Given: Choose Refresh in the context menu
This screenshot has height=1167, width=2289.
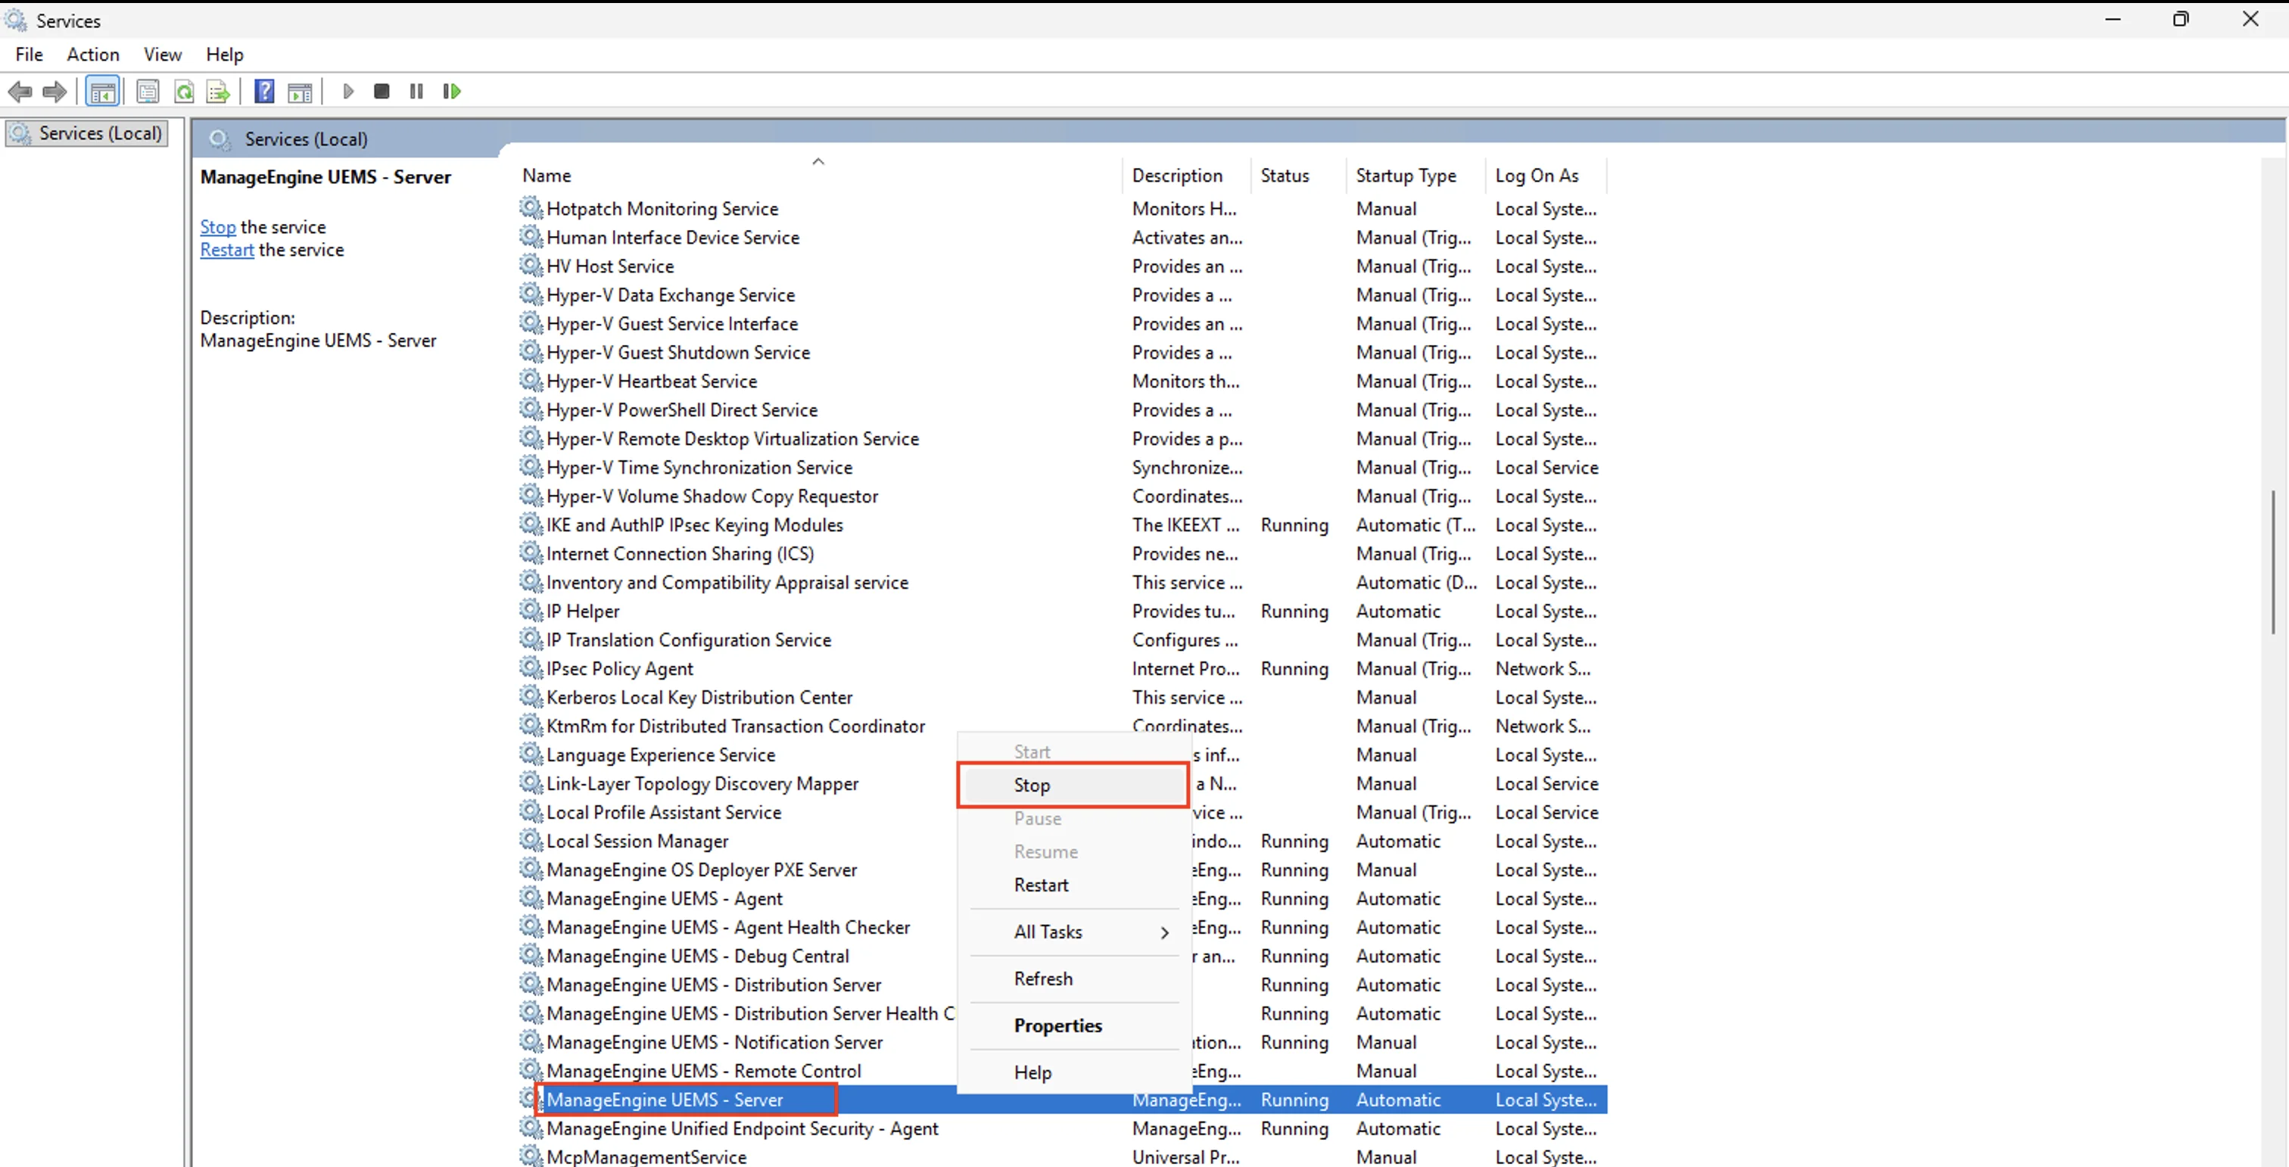Looking at the screenshot, I should pyautogui.click(x=1073, y=979).
